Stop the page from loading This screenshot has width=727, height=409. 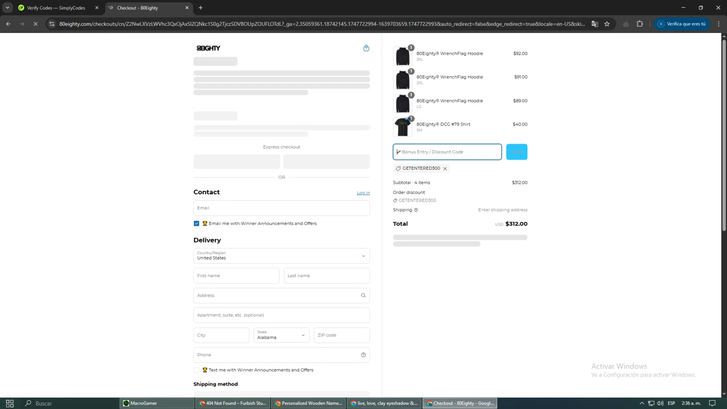pos(35,24)
